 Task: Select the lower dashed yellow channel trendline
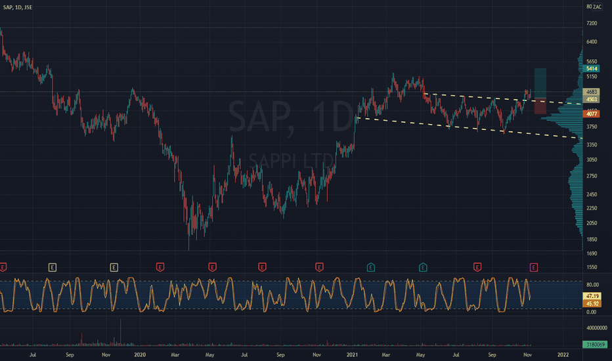point(468,127)
